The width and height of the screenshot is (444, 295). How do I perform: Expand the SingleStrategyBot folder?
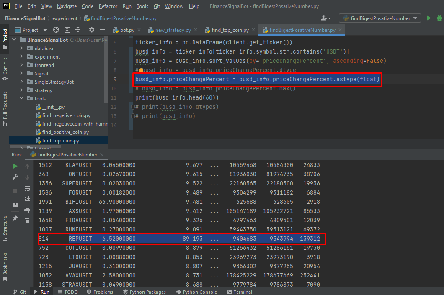coord(21,82)
